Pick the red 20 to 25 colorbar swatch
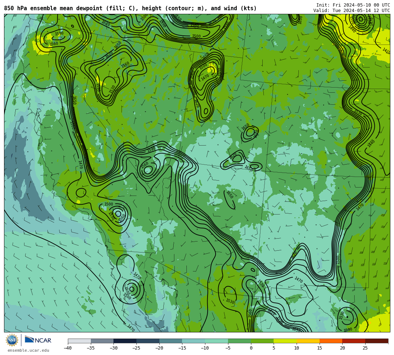The height and width of the screenshot is (355, 394). coord(354,341)
